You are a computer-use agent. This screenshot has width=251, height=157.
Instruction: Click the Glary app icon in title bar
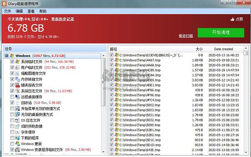click(4, 3)
